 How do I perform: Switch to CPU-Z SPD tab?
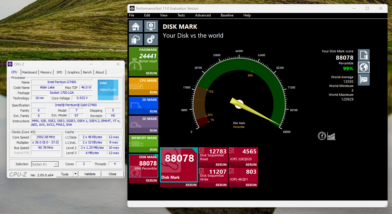(59, 72)
